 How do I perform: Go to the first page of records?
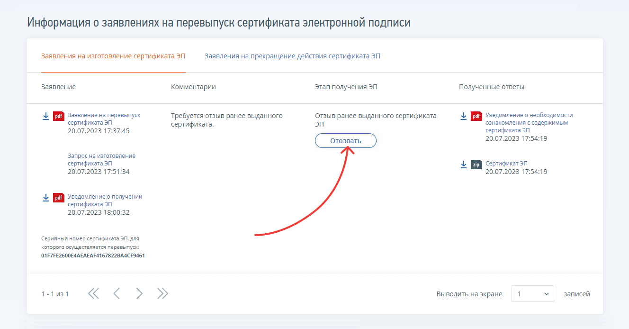tap(93, 294)
